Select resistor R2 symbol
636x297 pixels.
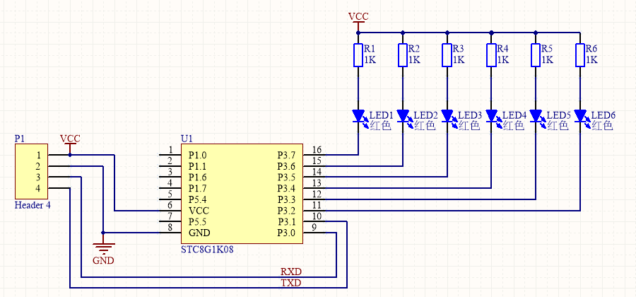pyautogui.click(x=402, y=55)
